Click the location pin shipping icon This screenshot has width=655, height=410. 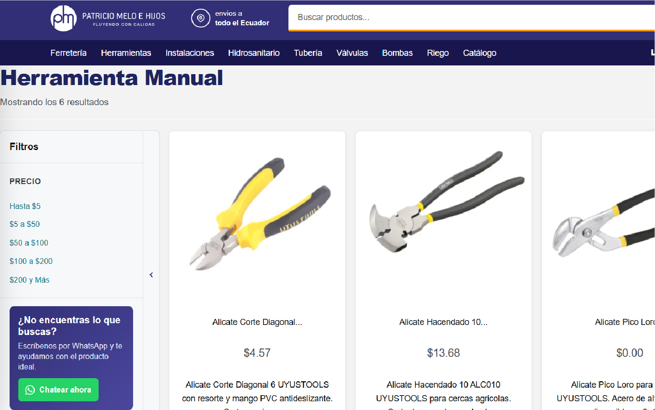201,18
